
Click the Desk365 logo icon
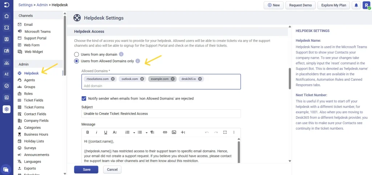(x=7, y=5)
